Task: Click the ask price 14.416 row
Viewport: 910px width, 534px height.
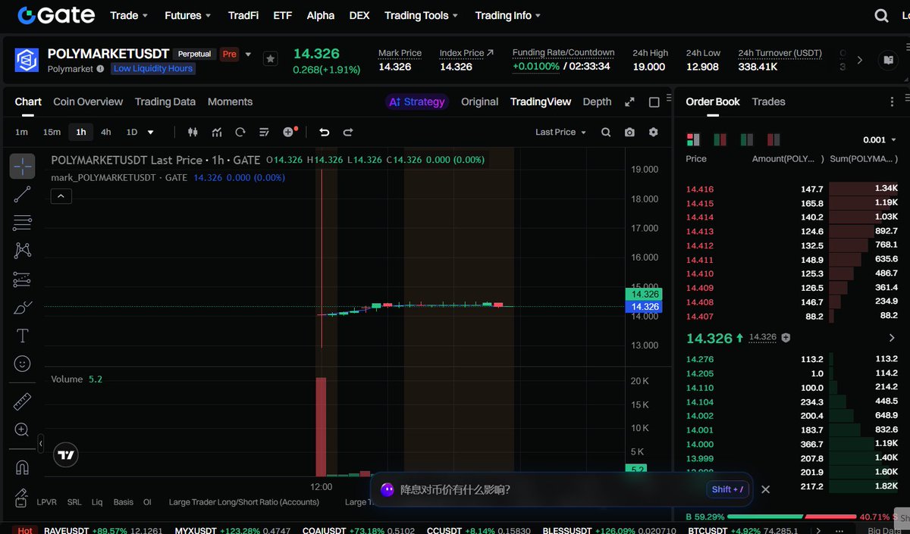Action: (x=792, y=189)
